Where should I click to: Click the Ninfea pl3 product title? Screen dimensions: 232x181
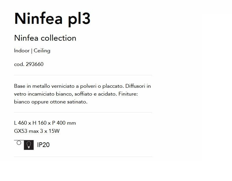pyautogui.click(x=52, y=19)
